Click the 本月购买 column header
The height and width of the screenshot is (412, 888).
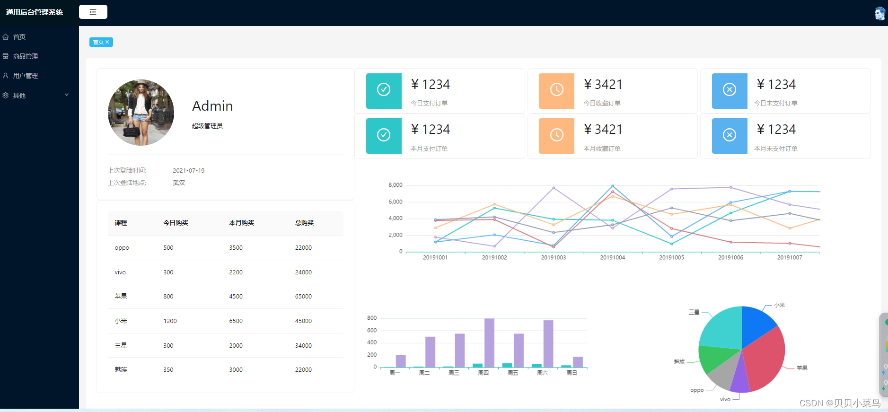pyautogui.click(x=242, y=223)
